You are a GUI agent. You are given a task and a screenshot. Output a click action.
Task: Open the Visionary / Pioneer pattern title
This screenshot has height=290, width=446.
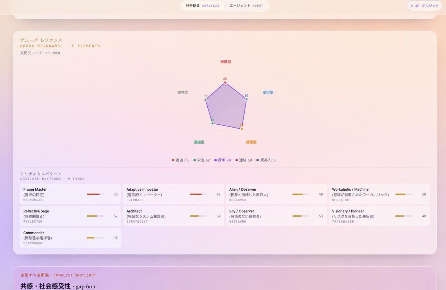point(348,211)
